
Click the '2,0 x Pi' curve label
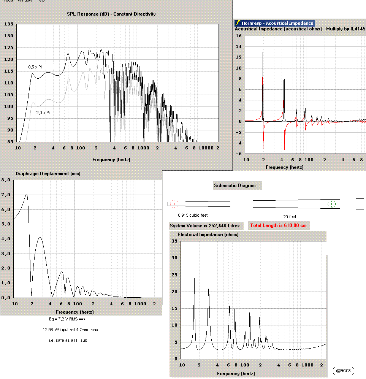click(43, 113)
